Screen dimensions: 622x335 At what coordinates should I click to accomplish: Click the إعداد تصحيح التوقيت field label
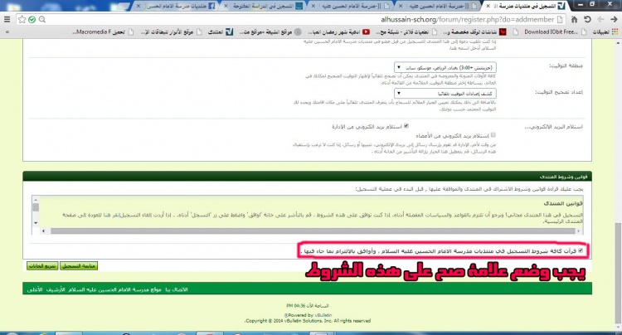point(559,92)
